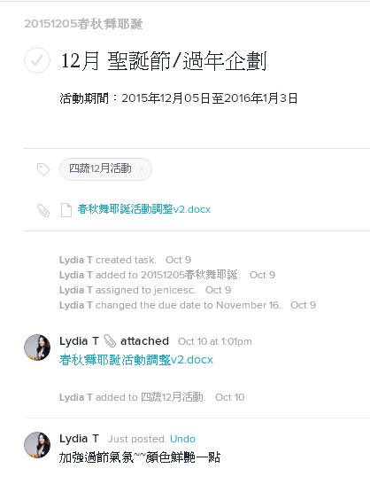
Task: Edit the 活動期間 description text
Action: click(x=178, y=98)
